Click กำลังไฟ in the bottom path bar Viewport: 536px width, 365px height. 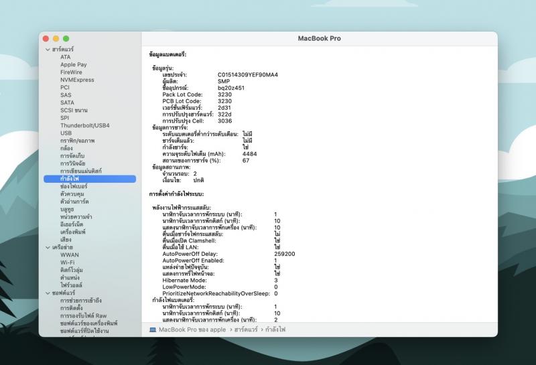[275, 330]
